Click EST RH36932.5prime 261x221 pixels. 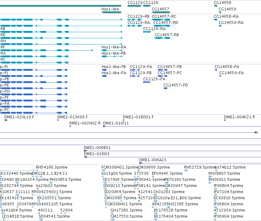point(224,180)
